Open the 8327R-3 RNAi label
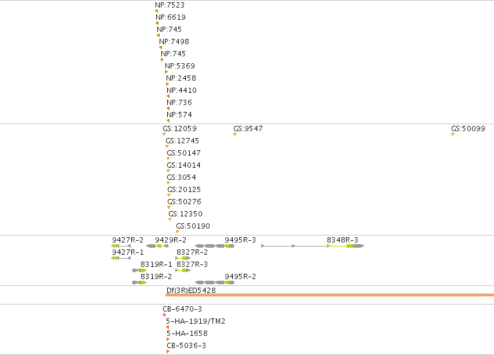Viewport: 494px width, 355px height. [x=192, y=265]
